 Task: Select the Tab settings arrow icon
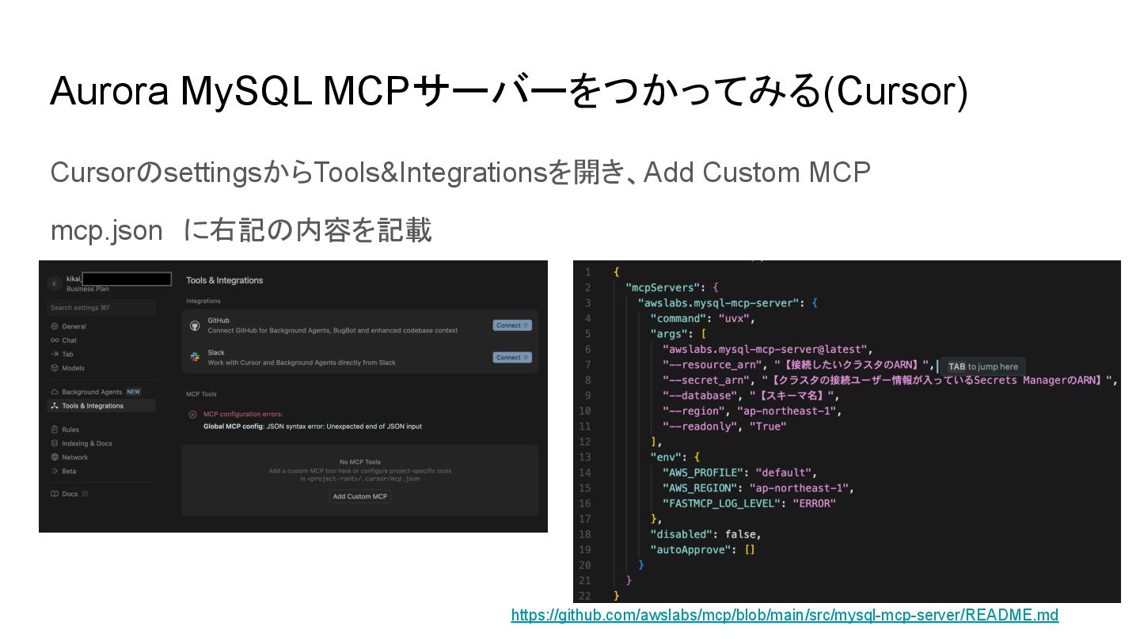(x=54, y=354)
